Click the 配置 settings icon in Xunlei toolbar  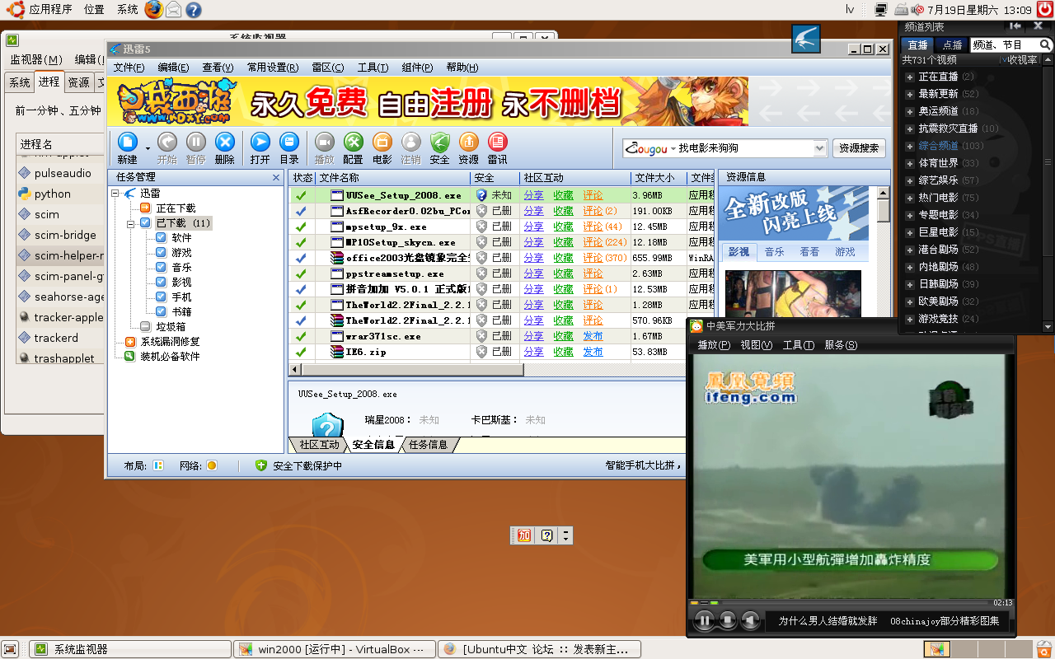pyautogui.click(x=354, y=142)
